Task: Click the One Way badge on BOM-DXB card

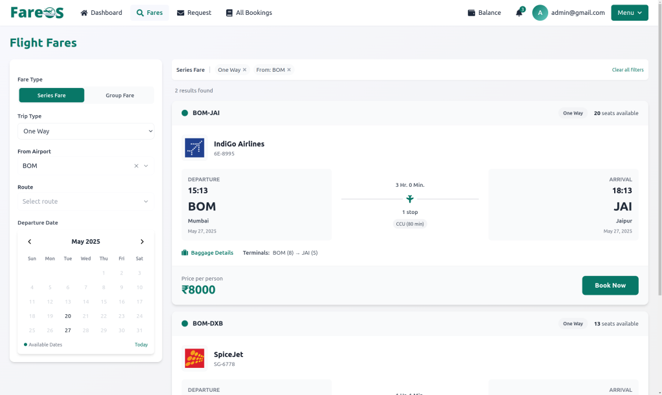Action: tap(573, 324)
